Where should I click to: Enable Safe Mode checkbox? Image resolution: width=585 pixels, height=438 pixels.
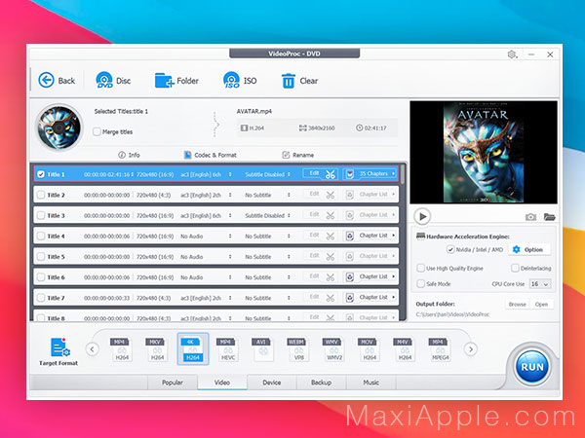[421, 284]
